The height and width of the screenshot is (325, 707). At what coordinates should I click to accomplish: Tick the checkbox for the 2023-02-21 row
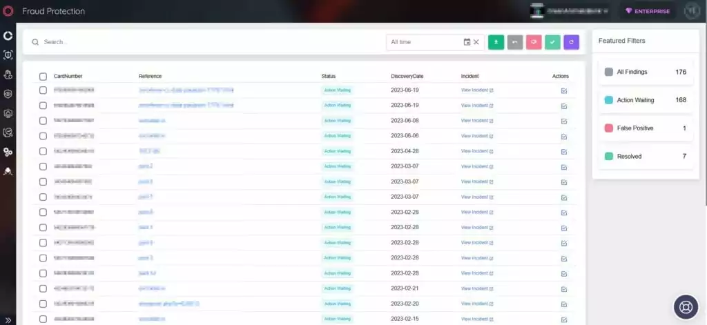43,288
